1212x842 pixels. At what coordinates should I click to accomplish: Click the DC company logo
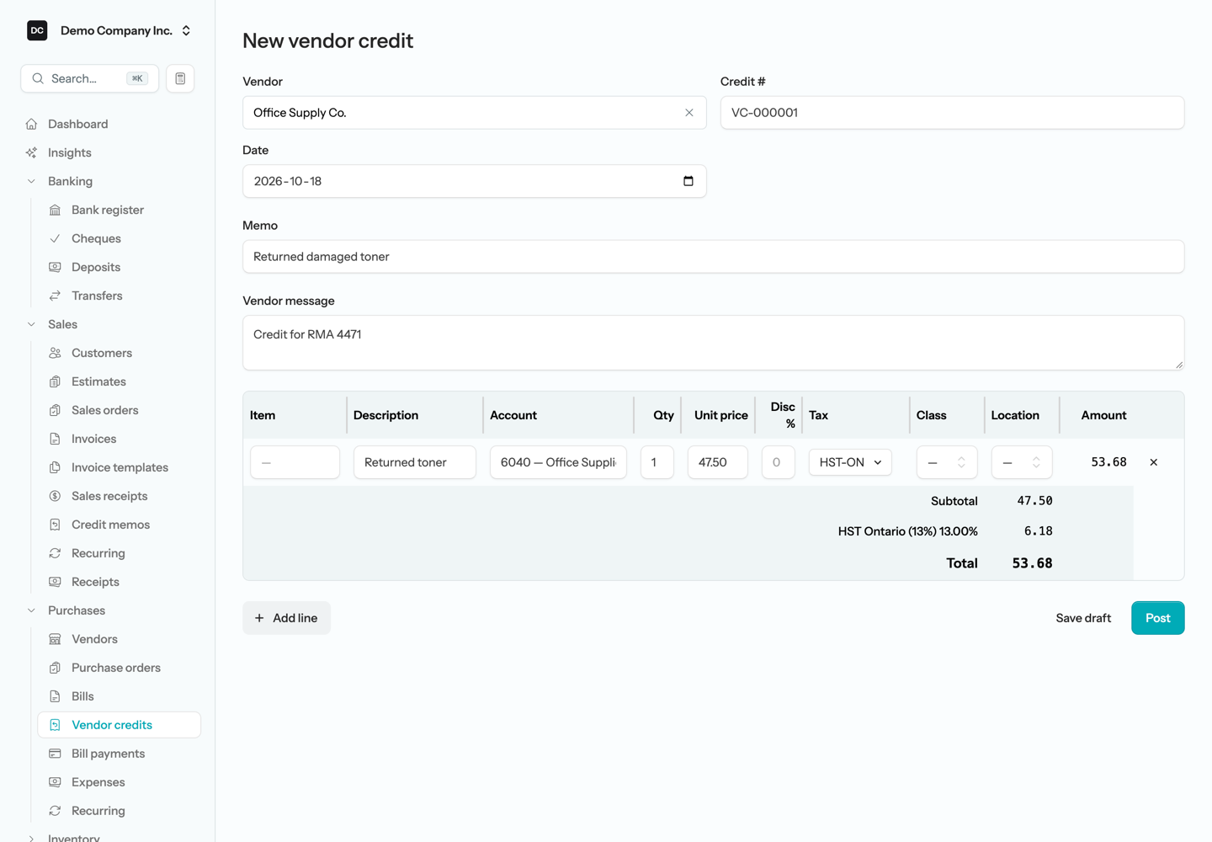tap(37, 30)
